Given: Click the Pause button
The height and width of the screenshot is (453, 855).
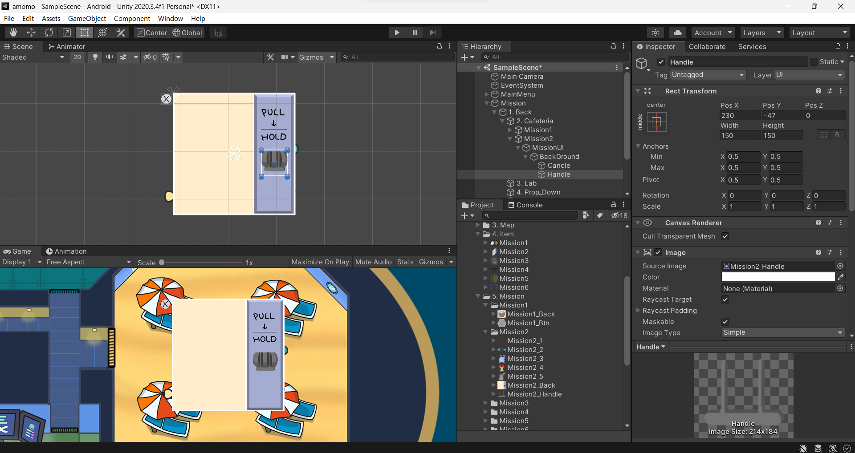Looking at the screenshot, I should coord(415,32).
